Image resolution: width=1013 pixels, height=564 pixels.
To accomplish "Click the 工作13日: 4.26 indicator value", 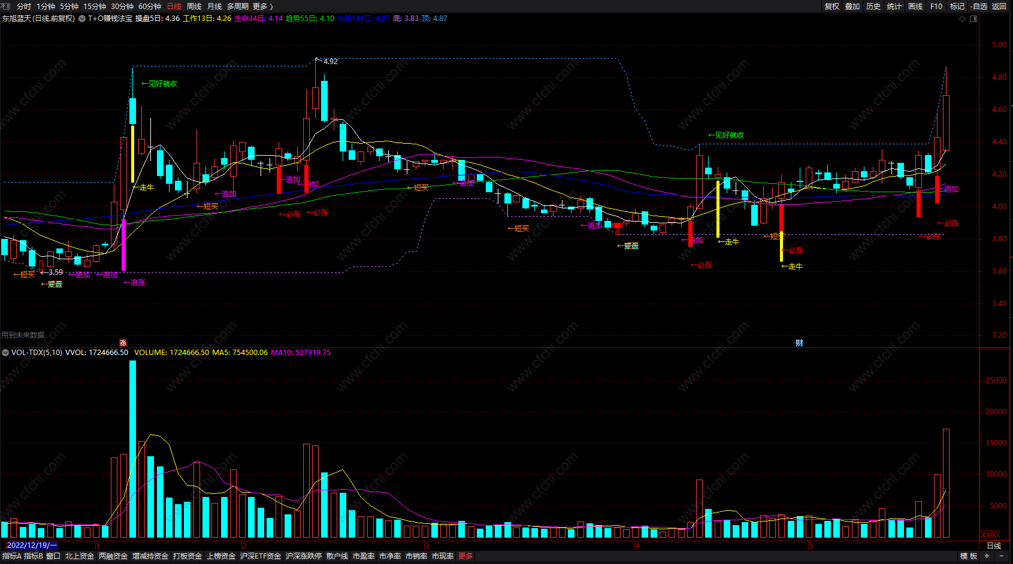I will click(x=207, y=19).
